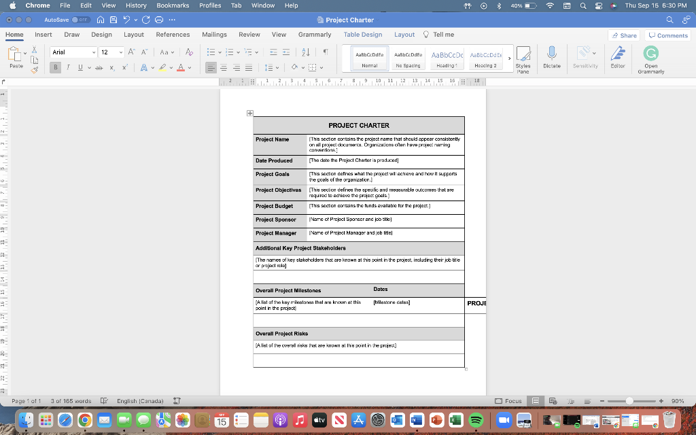696x435 pixels.
Task: Redo the last action
Action: [x=146, y=20]
